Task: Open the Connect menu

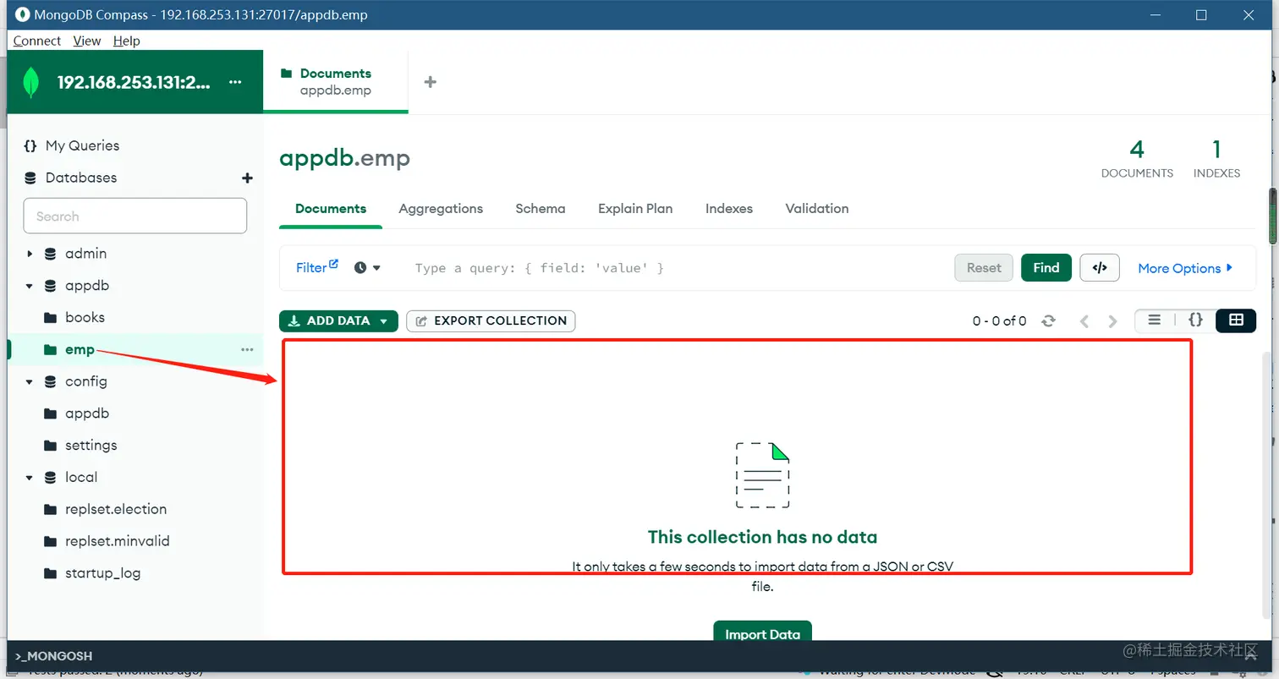Action: coord(37,41)
